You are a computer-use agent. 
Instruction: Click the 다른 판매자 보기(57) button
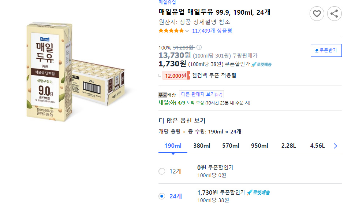pos(201,94)
